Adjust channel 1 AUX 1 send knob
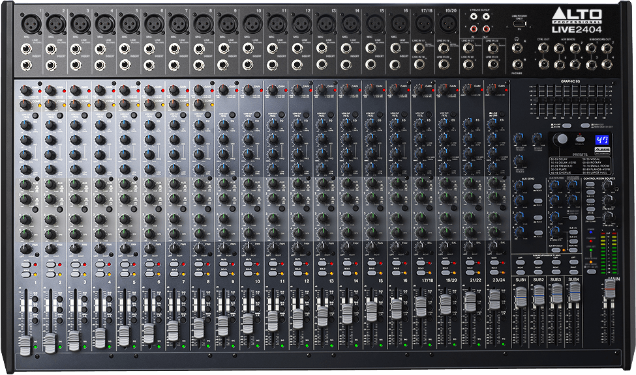Screen dimensions: 636x375 pos(26,185)
